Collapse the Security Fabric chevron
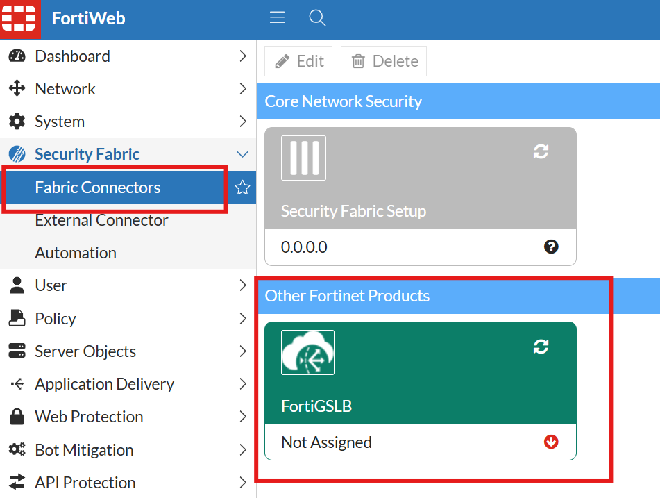 242,154
